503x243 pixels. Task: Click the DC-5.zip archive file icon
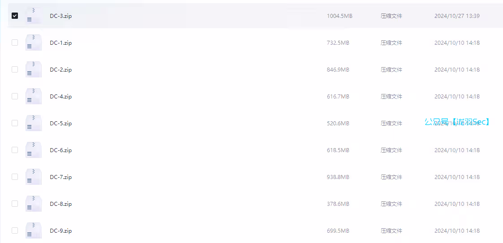click(x=34, y=123)
